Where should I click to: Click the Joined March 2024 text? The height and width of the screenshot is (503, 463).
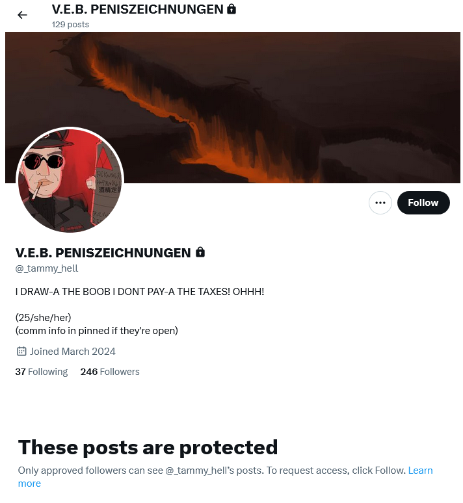point(73,352)
